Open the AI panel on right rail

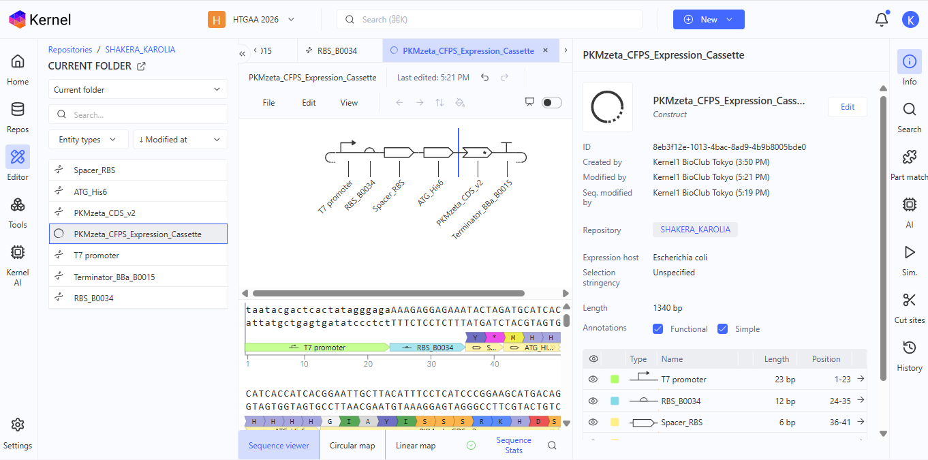coord(910,212)
